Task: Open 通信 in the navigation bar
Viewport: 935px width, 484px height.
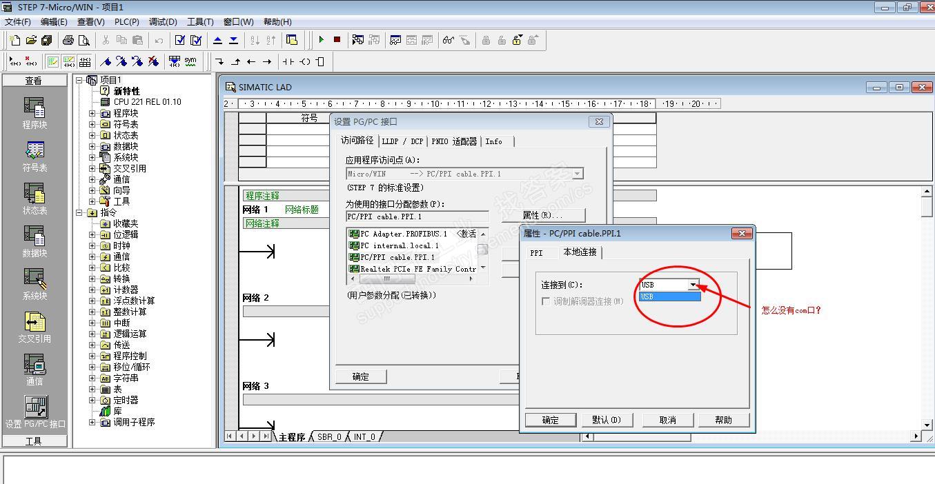Action: click(x=35, y=370)
